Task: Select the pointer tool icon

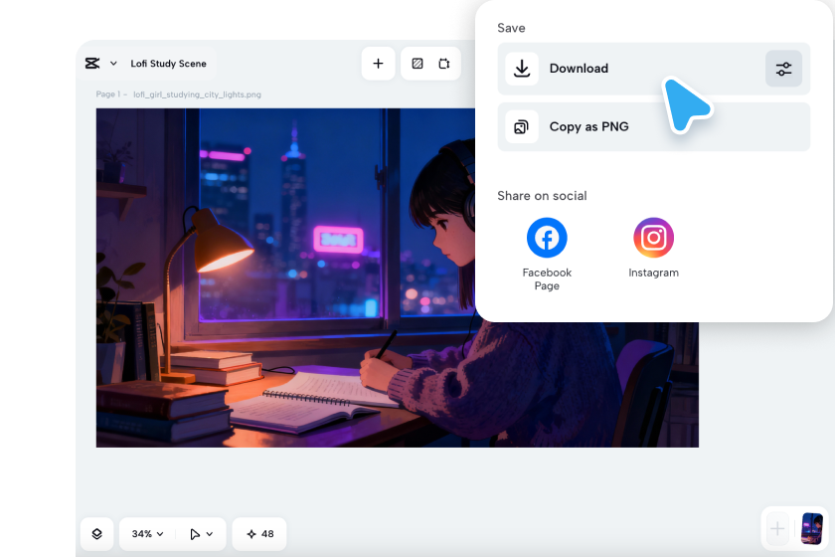Action: (x=195, y=533)
